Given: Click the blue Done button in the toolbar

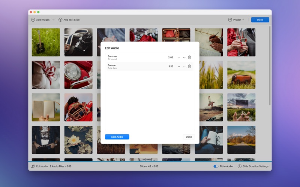Looking at the screenshot, I should coord(260,20).
